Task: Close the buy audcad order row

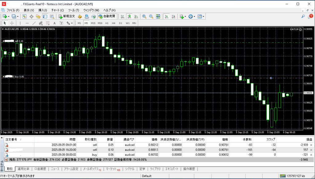Action: pyautogui.click(x=311, y=155)
